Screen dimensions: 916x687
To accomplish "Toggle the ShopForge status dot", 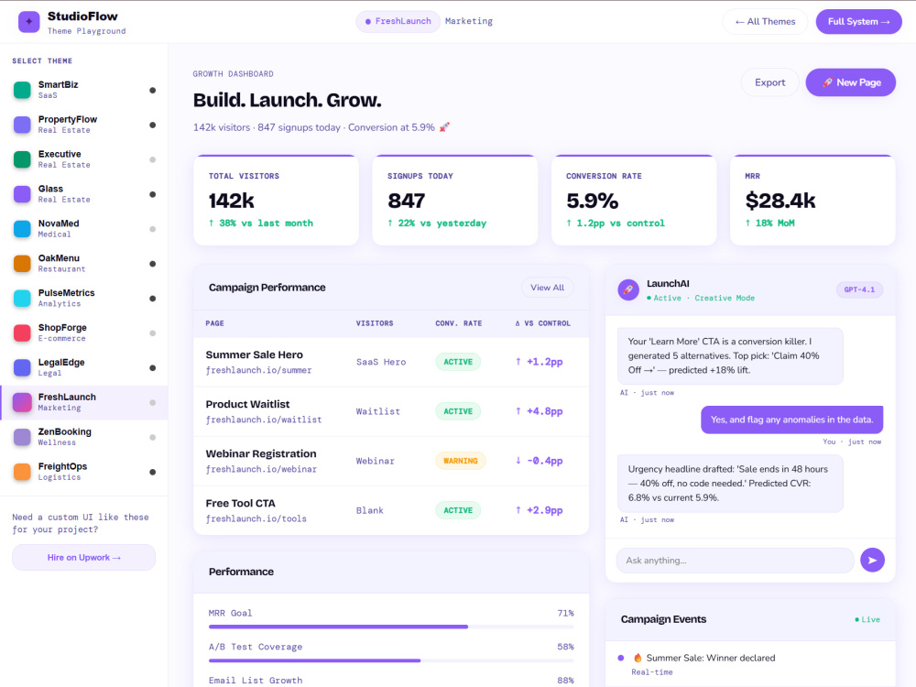I will (152, 333).
